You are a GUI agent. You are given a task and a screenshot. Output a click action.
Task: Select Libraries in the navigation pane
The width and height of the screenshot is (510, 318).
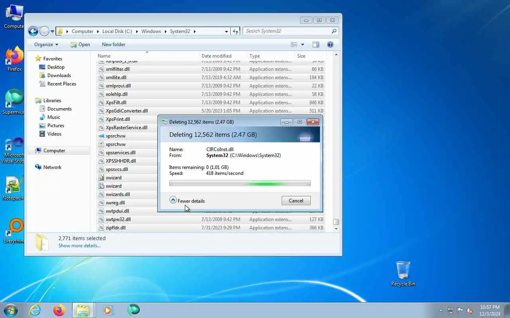(x=52, y=101)
